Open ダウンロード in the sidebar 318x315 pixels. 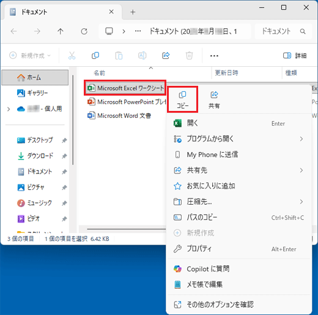pyautogui.click(x=40, y=156)
